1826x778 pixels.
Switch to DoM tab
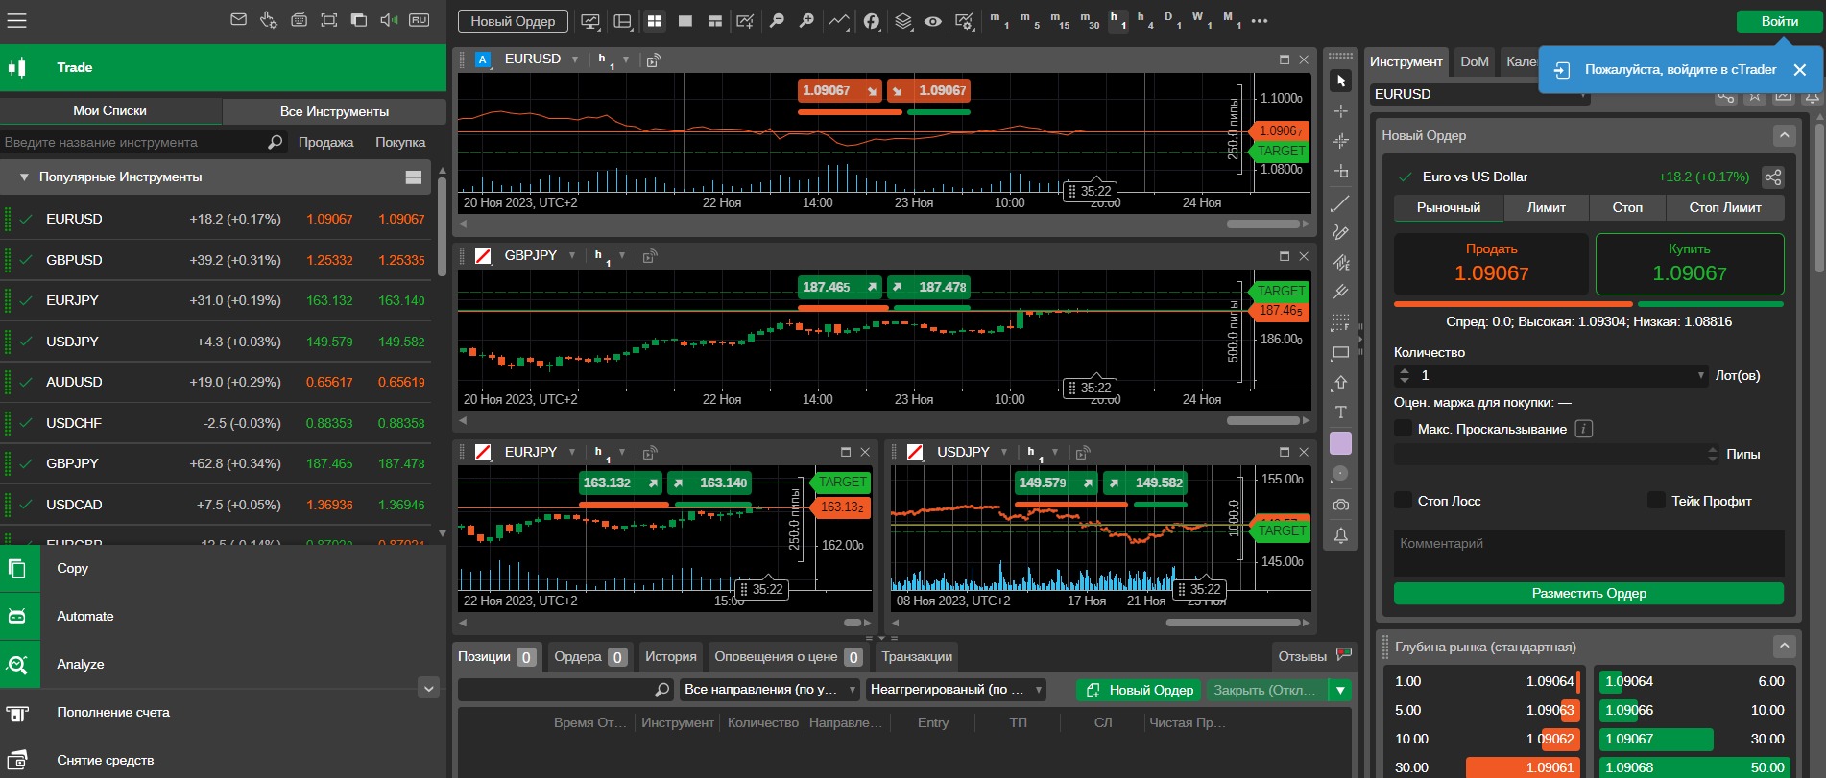[1474, 62]
